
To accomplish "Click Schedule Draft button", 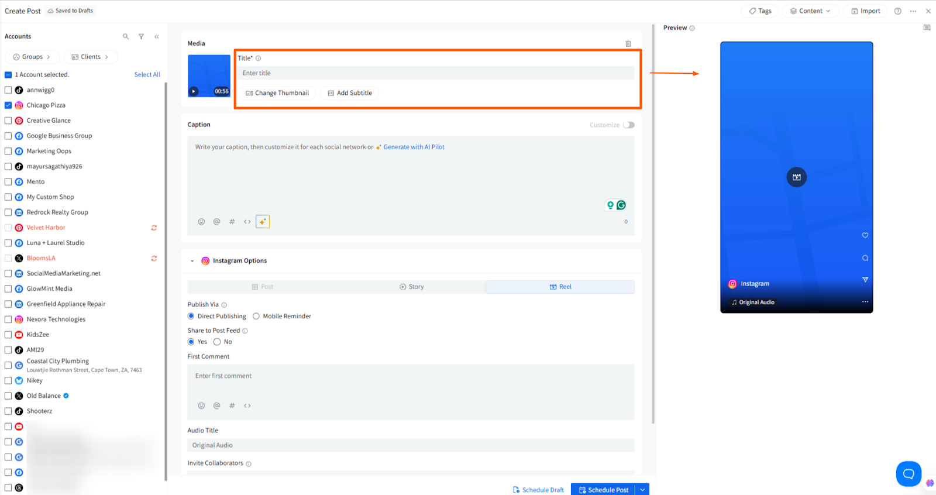I will pyautogui.click(x=538, y=490).
